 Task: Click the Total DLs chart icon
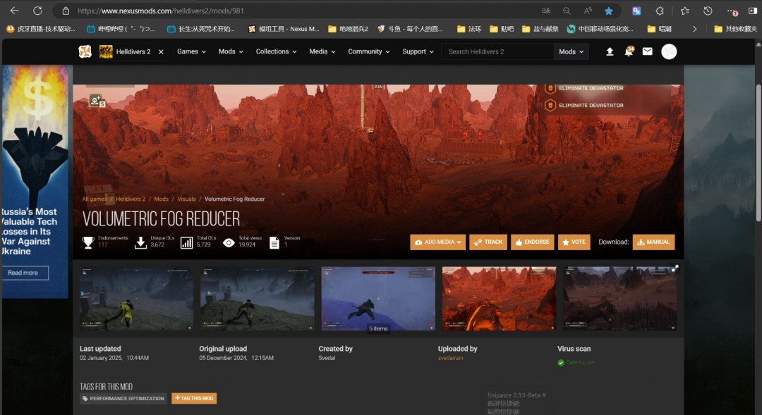click(x=186, y=242)
